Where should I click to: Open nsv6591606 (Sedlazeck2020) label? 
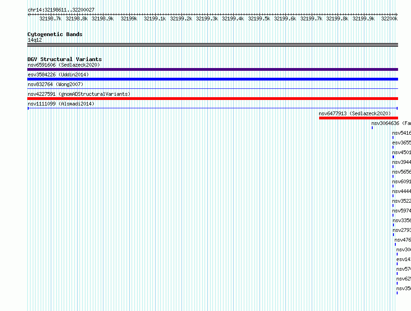(x=64, y=65)
